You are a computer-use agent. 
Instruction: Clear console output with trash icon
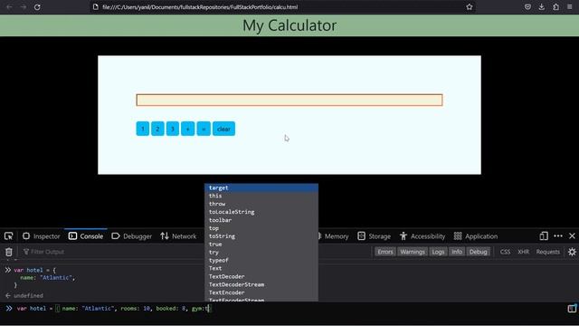[x=9, y=252]
